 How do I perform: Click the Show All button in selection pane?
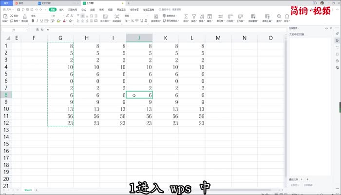point(295,185)
